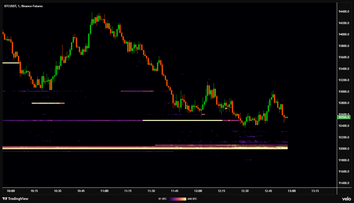Click the 91600.0 price axis label
354x203 pixels.
pos(345,171)
